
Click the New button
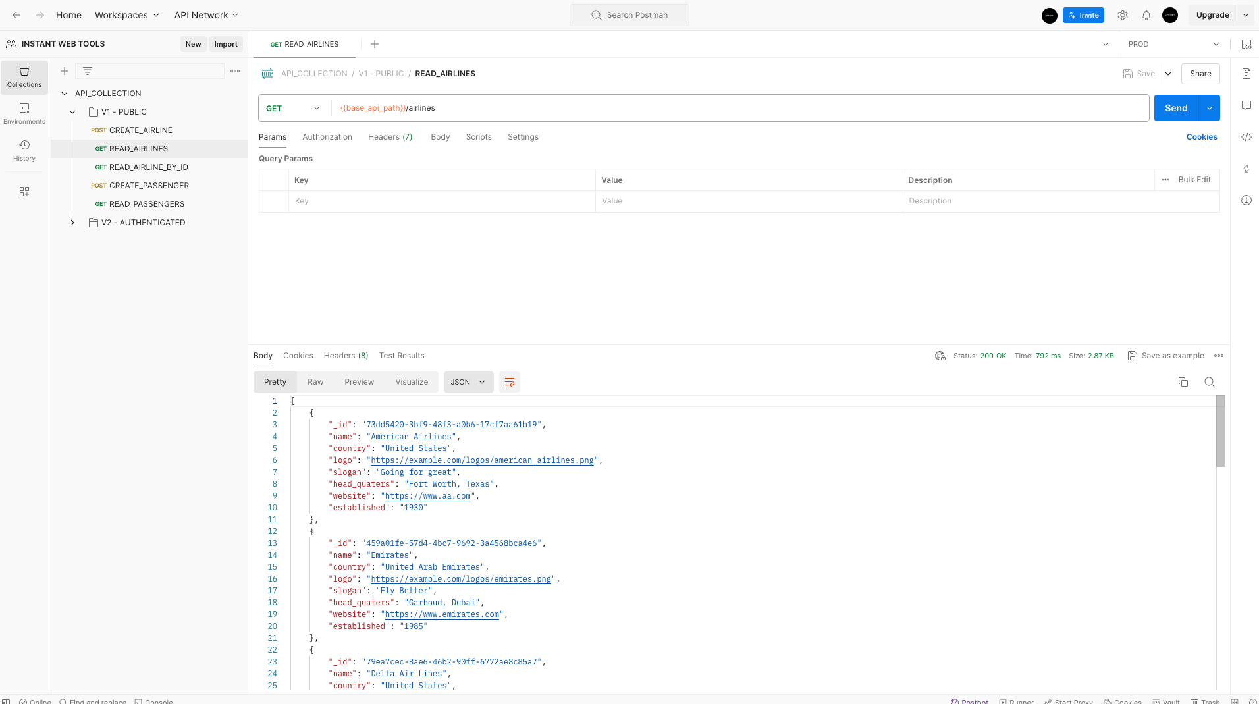193,44
